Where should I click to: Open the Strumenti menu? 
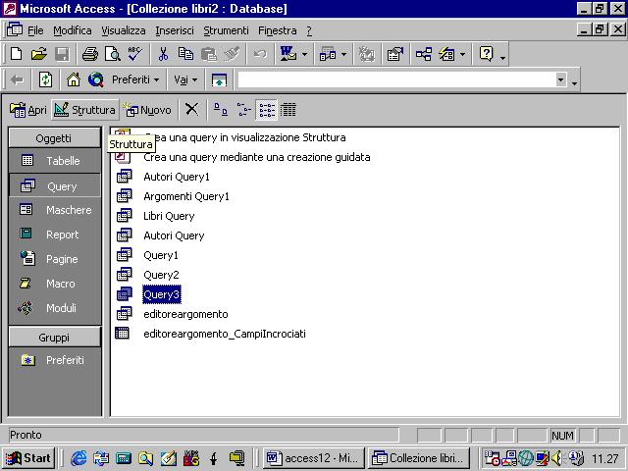[226, 30]
